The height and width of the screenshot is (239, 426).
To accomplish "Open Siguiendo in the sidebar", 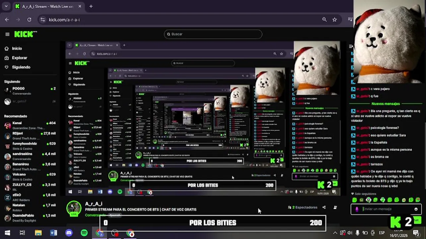I will 21,67.
